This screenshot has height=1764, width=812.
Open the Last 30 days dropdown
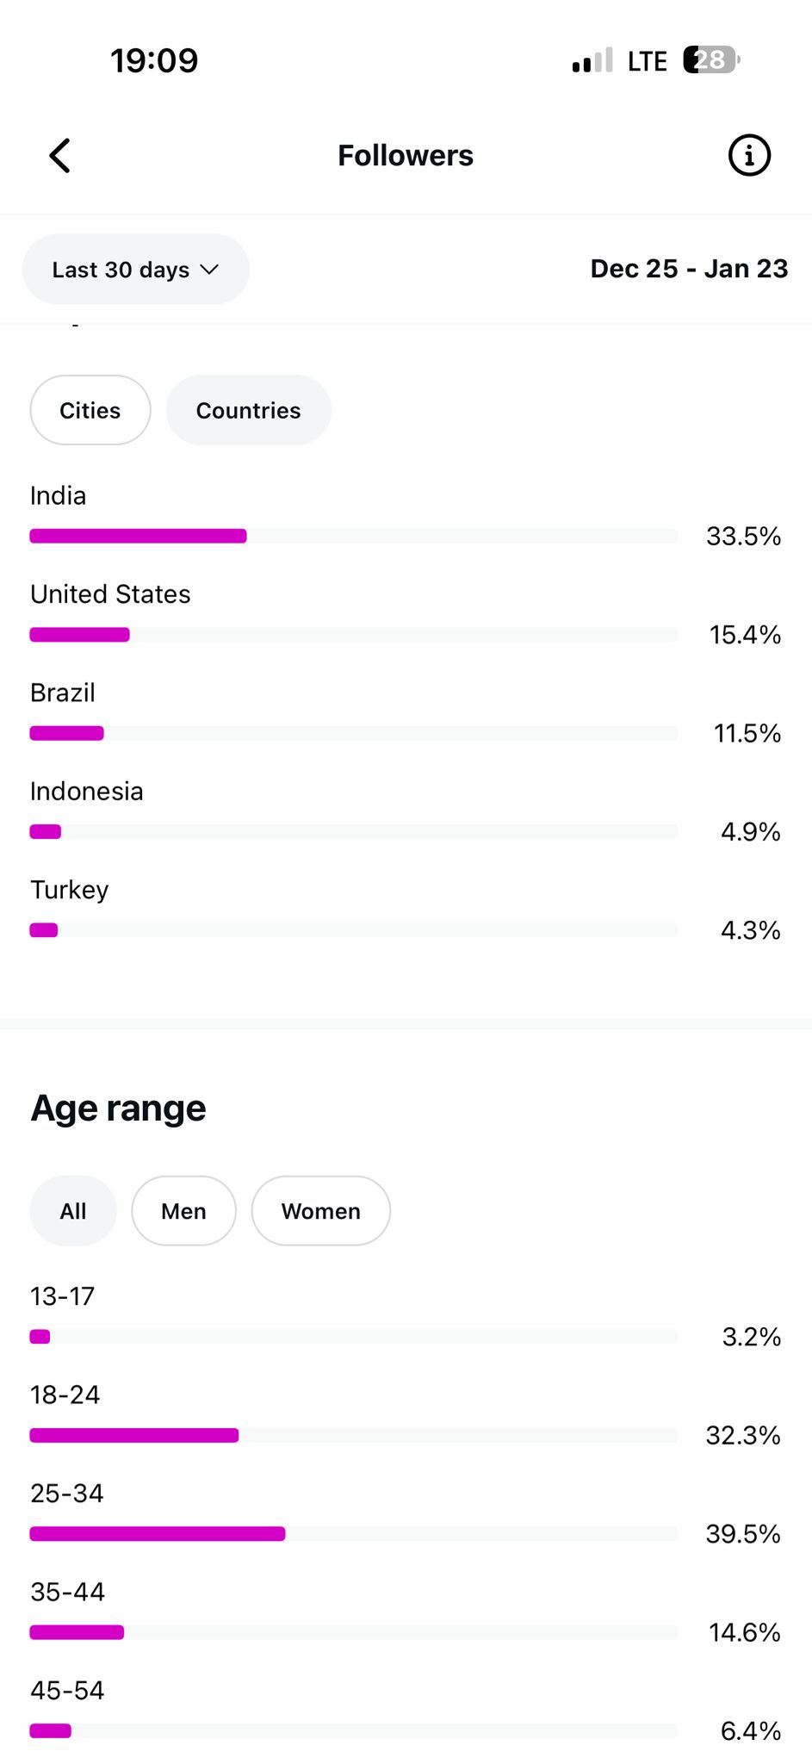[x=135, y=270]
